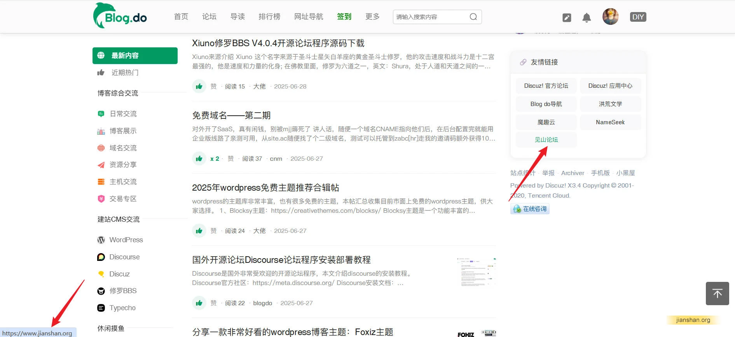Click the Blog do导航 friend link
This screenshot has width=735, height=337.
click(546, 104)
